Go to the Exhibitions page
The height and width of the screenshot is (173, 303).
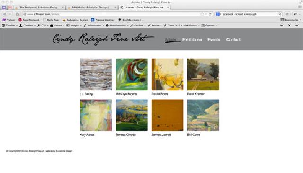pyautogui.click(x=192, y=40)
